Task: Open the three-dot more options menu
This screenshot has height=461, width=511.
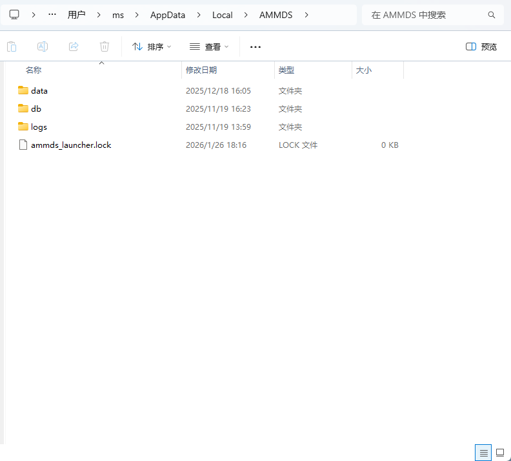Action: pos(255,46)
